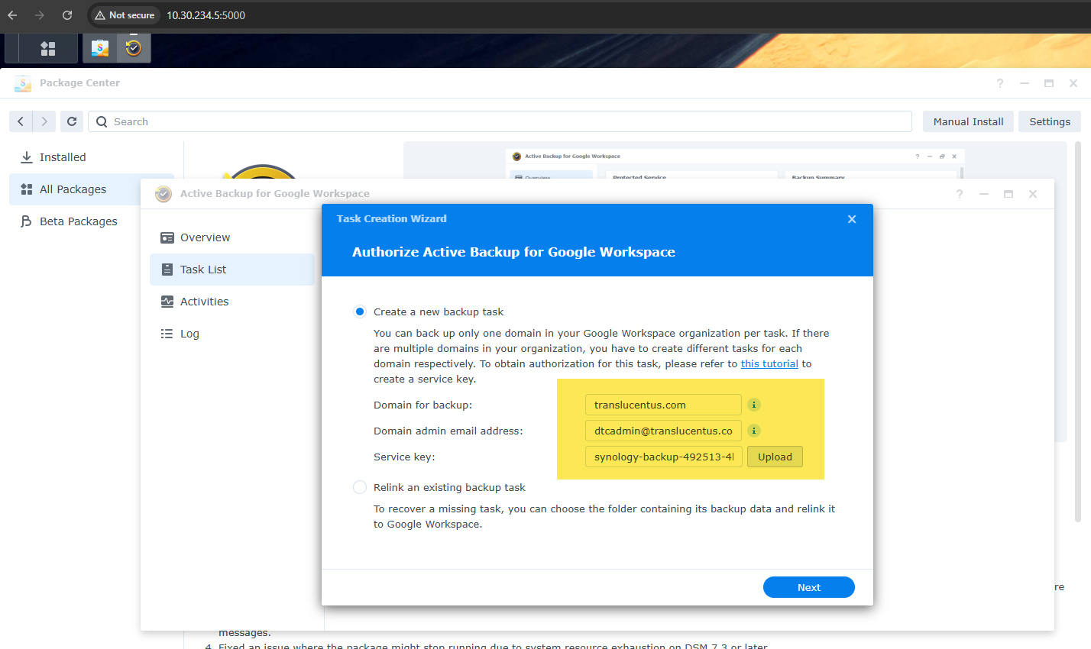Open the 'this tutorial' link

(769, 364)
